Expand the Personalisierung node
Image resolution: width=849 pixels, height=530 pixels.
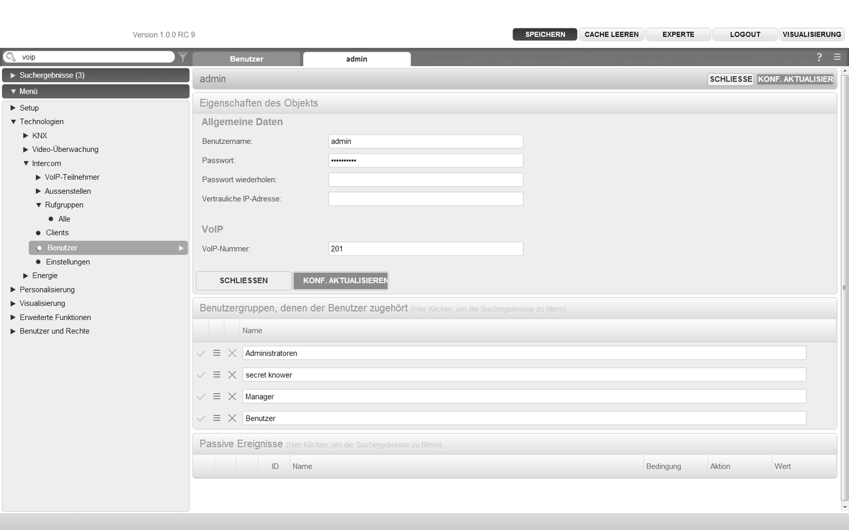tap(13, 289)
